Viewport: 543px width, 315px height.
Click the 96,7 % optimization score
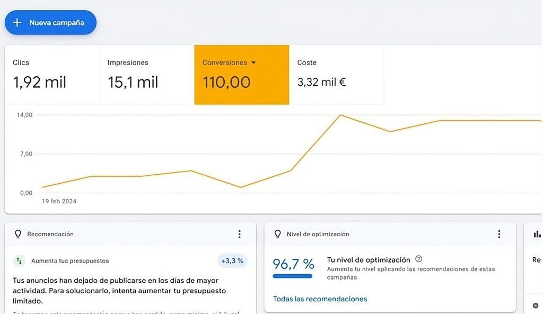(x=293, y=264)
